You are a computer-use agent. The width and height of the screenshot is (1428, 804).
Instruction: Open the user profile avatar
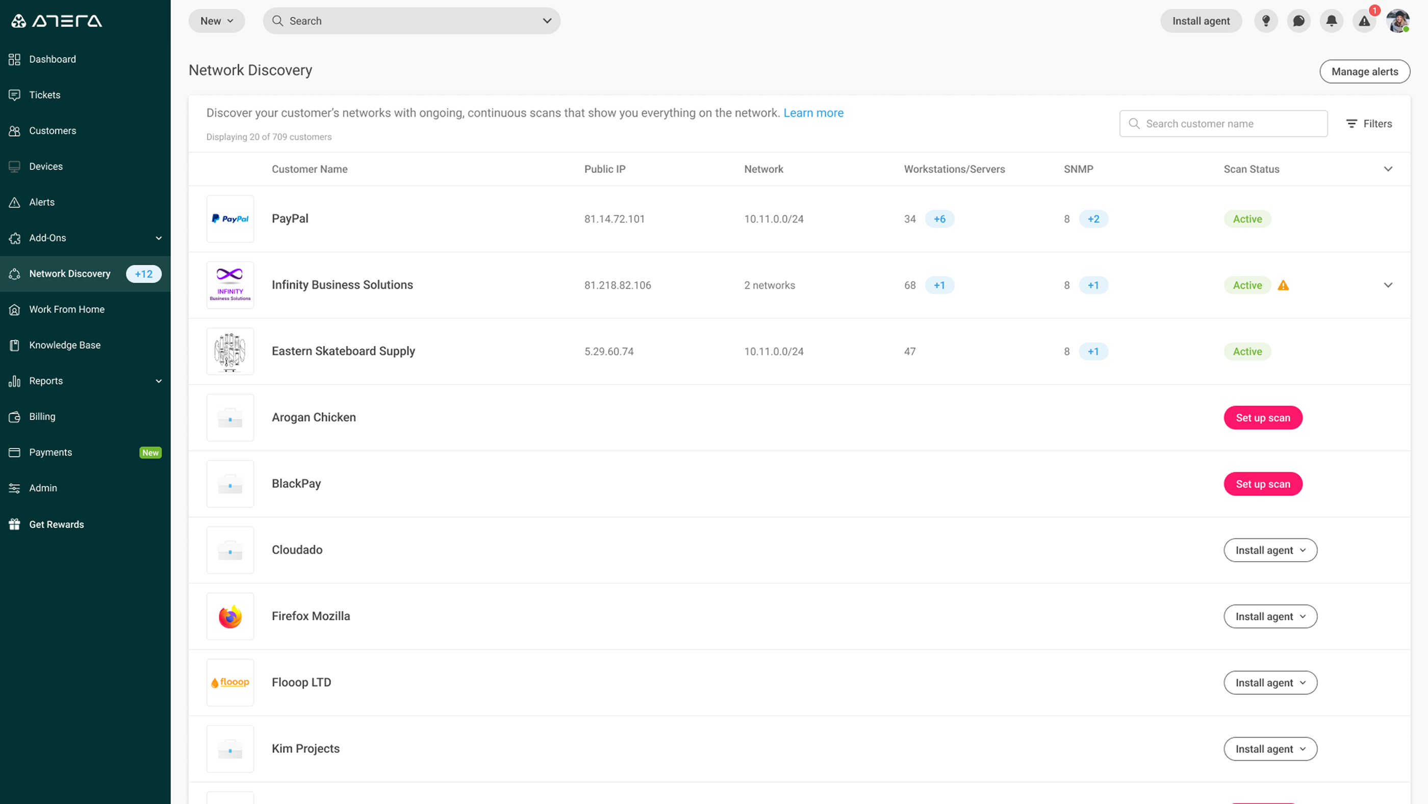[1398, 21]
